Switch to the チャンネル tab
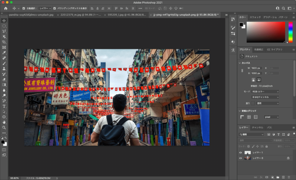296x180 pixels. [x=257, y=127]
